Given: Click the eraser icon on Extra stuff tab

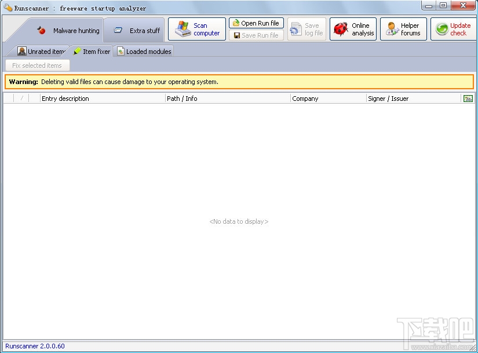Looking at the screenshot, I should click(x=119, y=30).
